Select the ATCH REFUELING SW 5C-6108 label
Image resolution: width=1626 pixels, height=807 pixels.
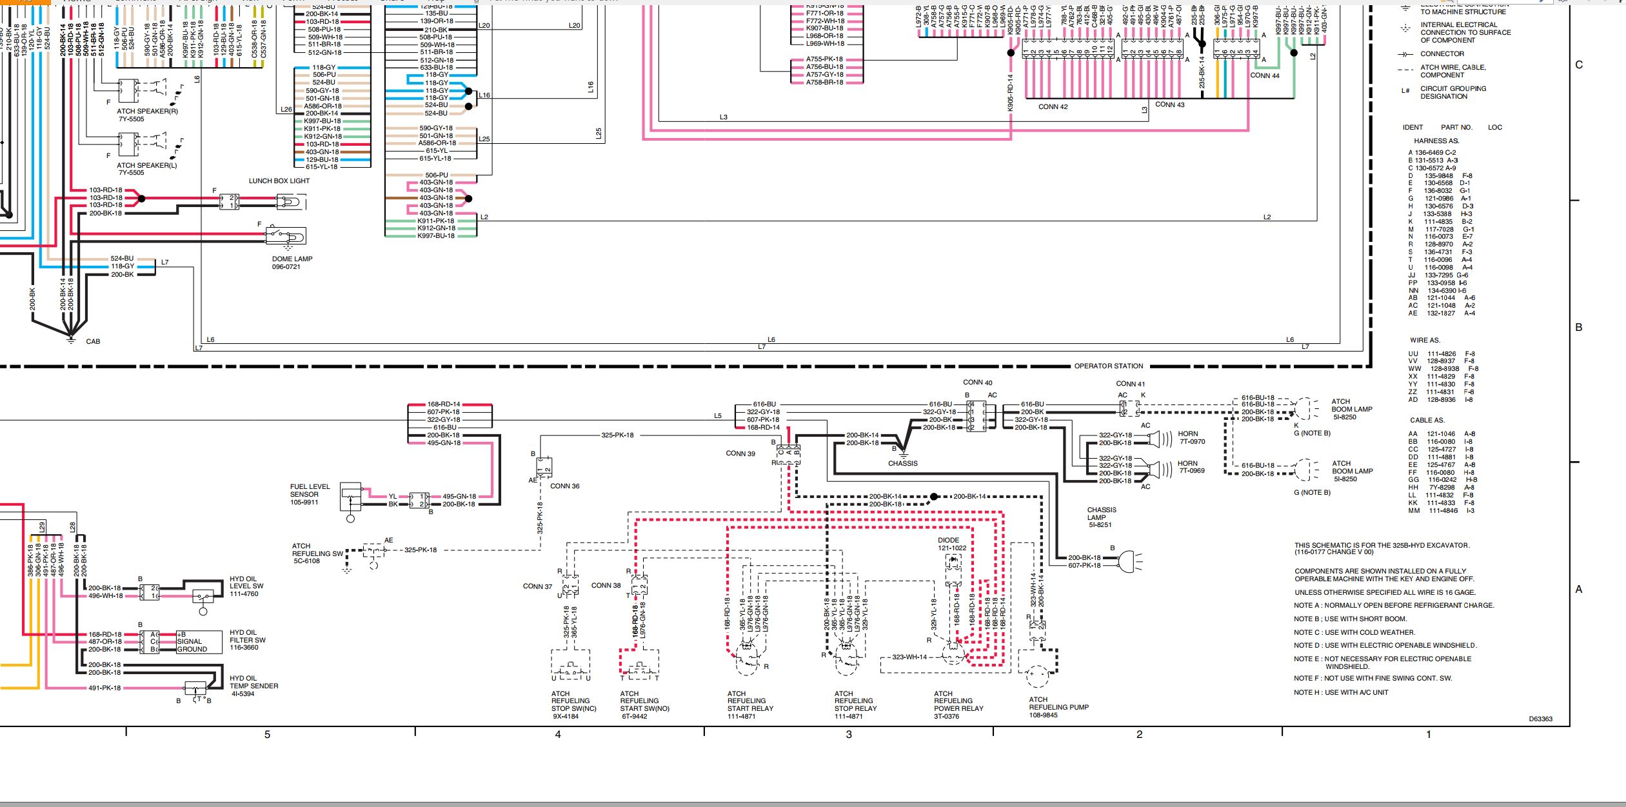pos(317,553)
